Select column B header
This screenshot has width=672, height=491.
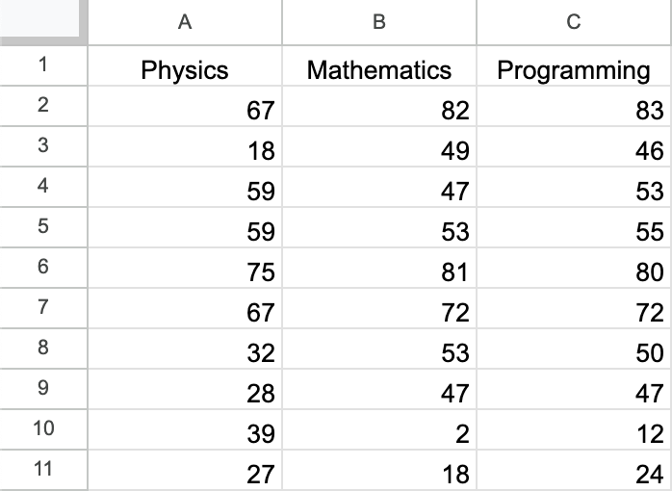(x=379, y=22)
